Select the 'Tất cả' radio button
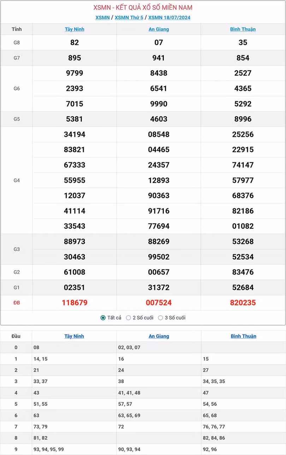Image resolution: width=286 pixels, height=455 pixels. [x=103, y=318]
